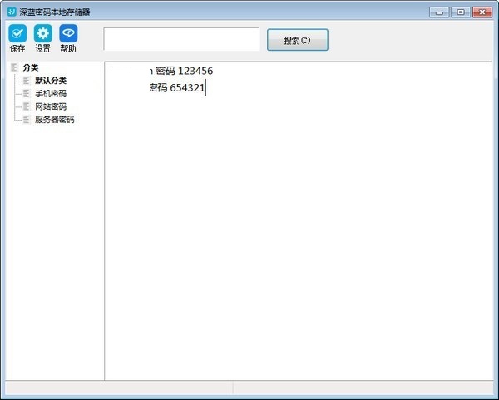499x400 pixels.
Task: Close the 深蓝密码本地存储器 window
Action: (482, 12)
